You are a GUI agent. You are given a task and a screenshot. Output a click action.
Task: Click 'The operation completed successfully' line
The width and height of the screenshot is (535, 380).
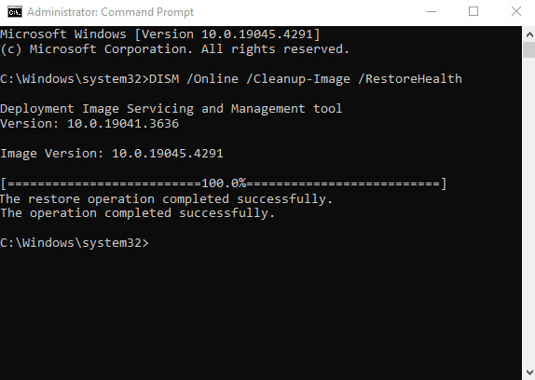click(x=137, y=213)
